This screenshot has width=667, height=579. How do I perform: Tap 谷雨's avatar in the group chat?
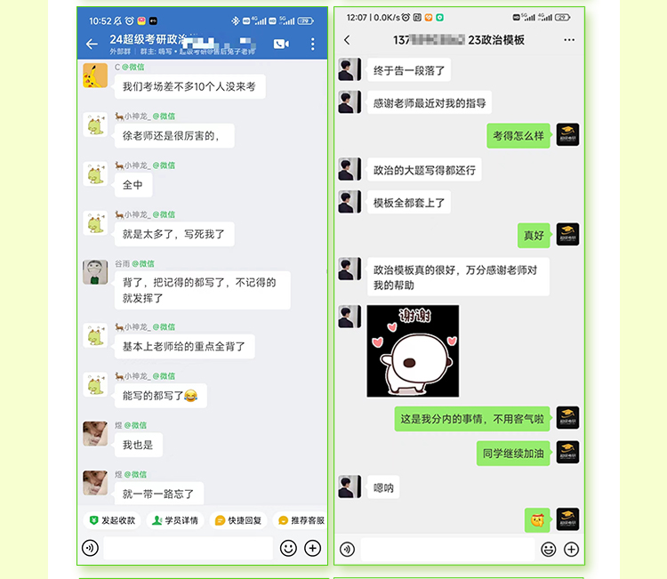95,272
